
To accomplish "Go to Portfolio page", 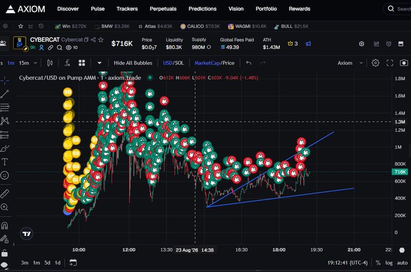I will point(266,9).
